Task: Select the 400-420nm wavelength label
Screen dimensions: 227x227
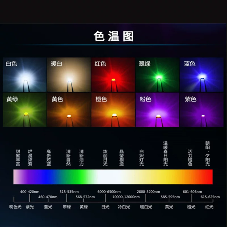Action: (30, 192)
